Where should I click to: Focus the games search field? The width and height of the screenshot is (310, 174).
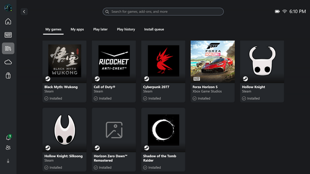163,12
